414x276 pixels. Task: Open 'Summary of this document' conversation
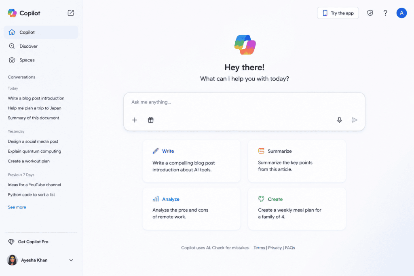tap(34, 118)
